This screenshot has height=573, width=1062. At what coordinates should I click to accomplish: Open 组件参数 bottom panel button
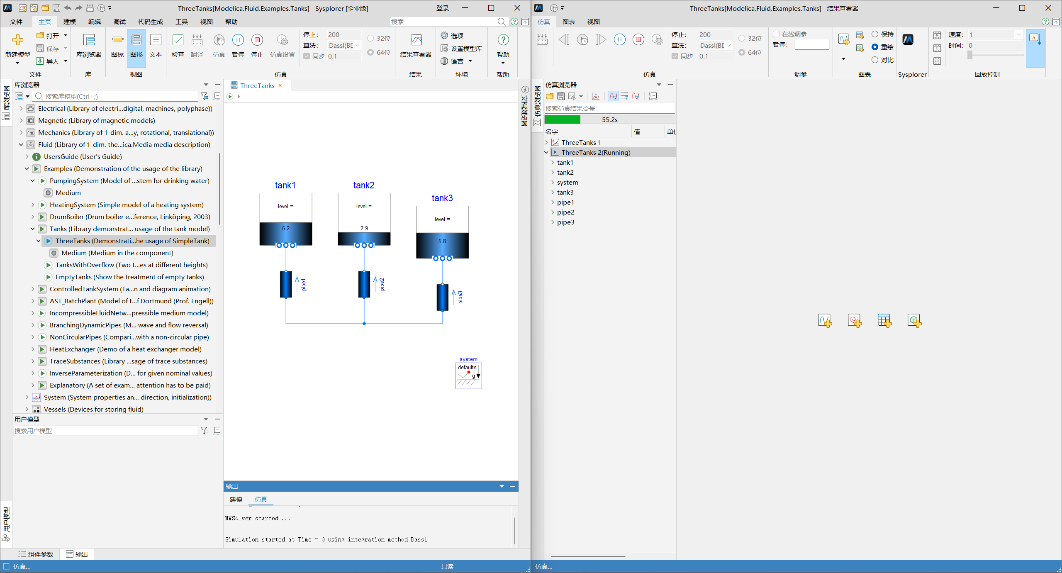[x=36, y=555]
